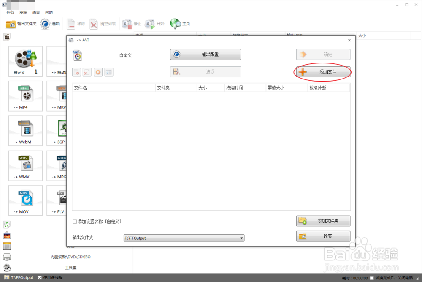Image resolution: width=422 pixels, height=282 pixels.
Task: Sort by 大小 column in AVI dialog
Action: coord(211,88)
